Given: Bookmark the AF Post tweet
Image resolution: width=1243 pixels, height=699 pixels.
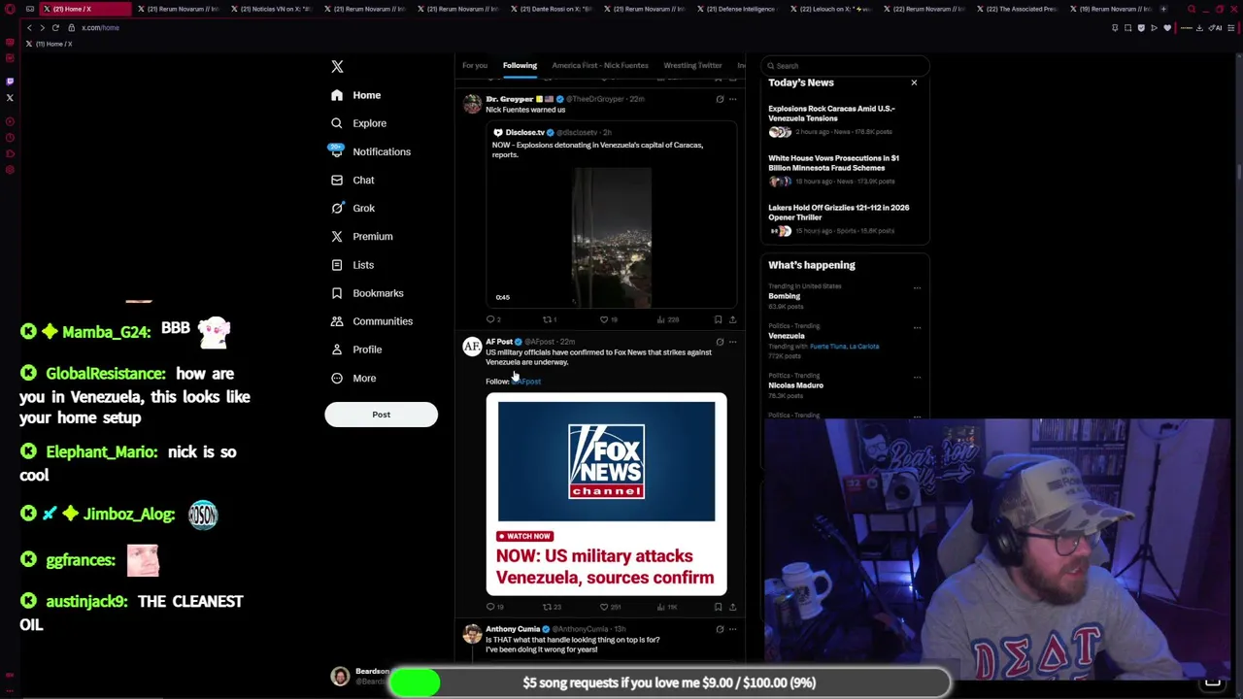Looking at the screenshot, I should point(718,607).
